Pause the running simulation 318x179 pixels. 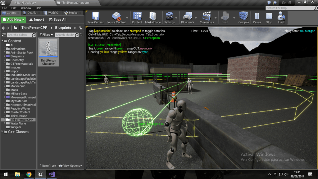[257, 18]
